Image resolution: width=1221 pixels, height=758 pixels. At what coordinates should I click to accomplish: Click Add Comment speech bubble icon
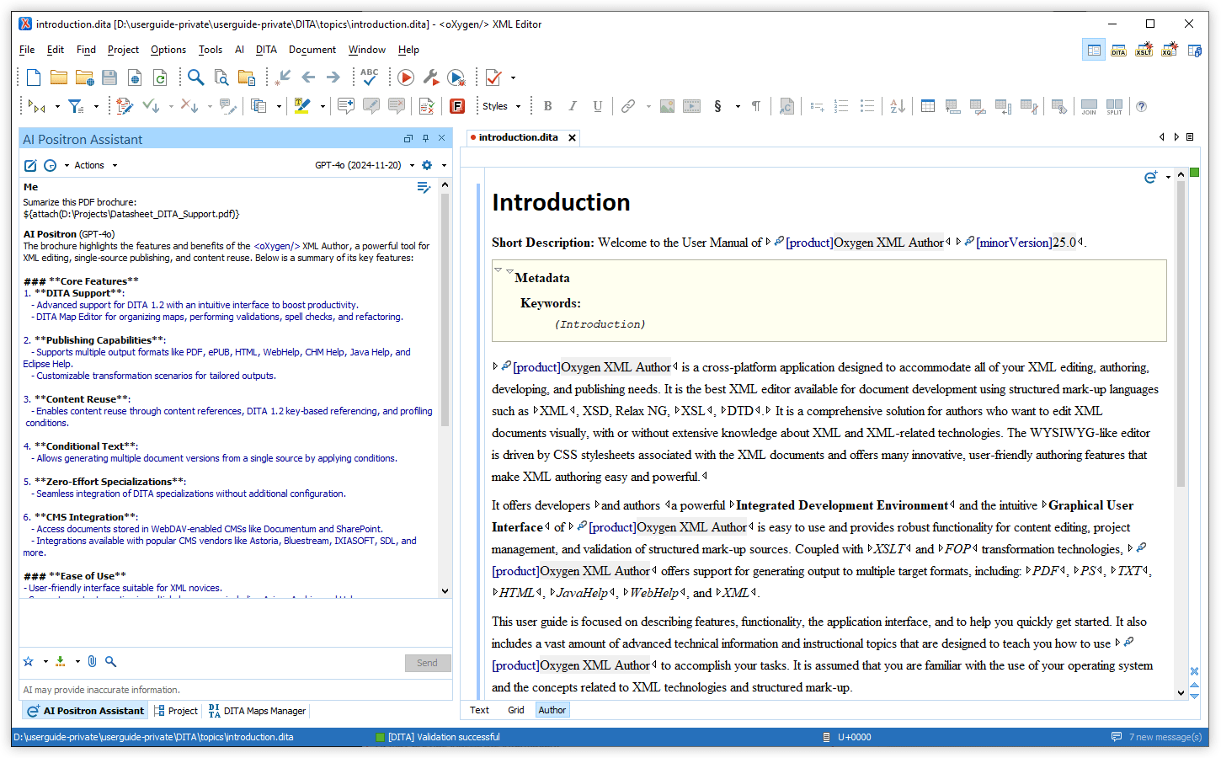[x=345, y=106]
